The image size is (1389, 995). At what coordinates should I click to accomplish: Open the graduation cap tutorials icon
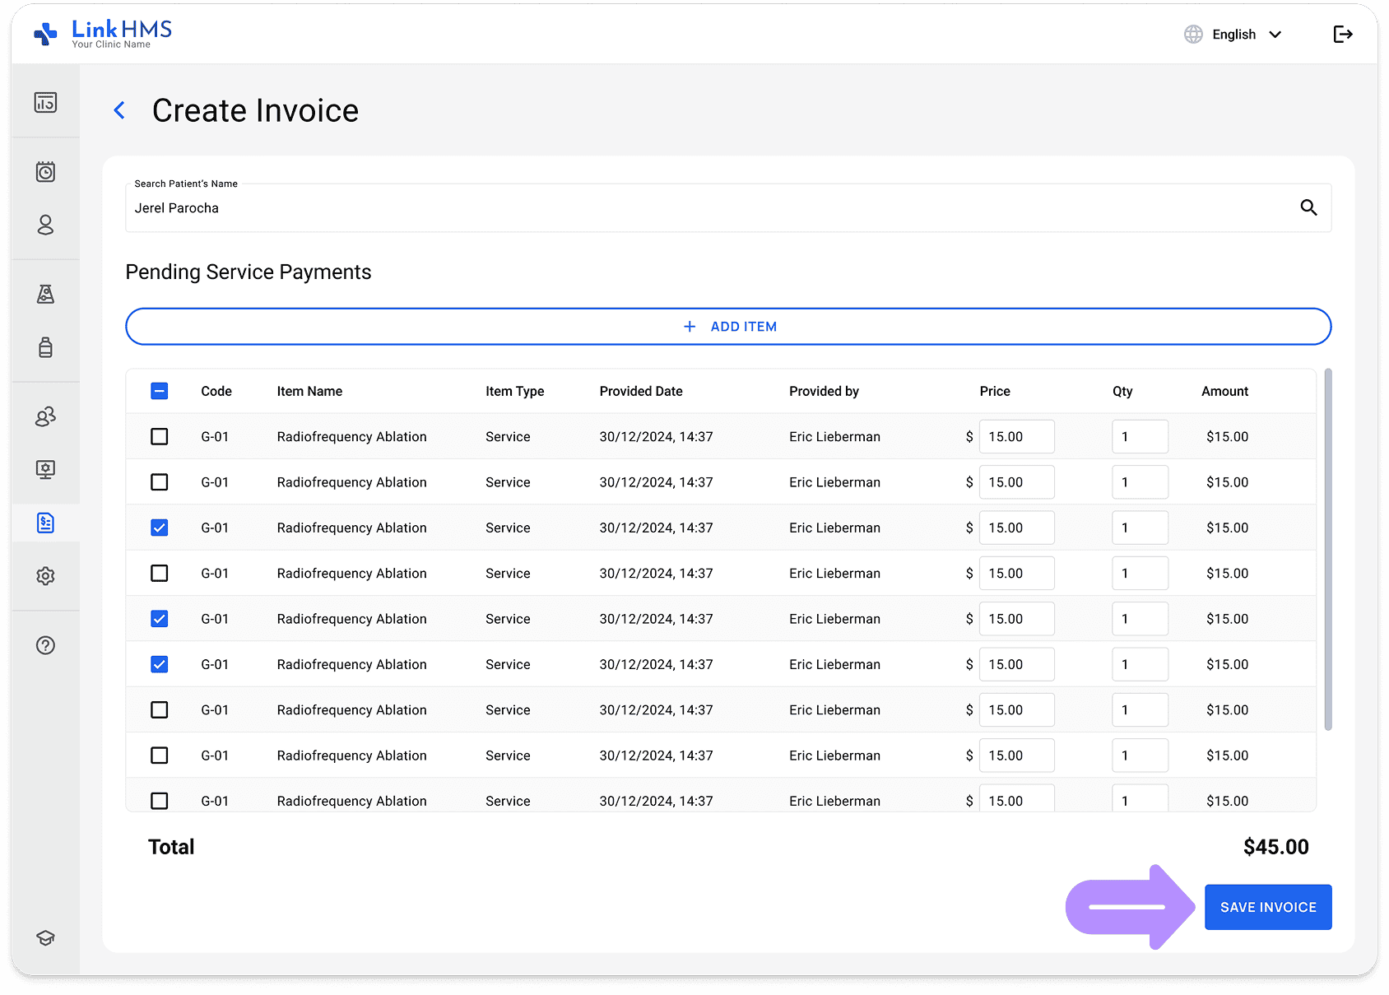tap(45, 937)
